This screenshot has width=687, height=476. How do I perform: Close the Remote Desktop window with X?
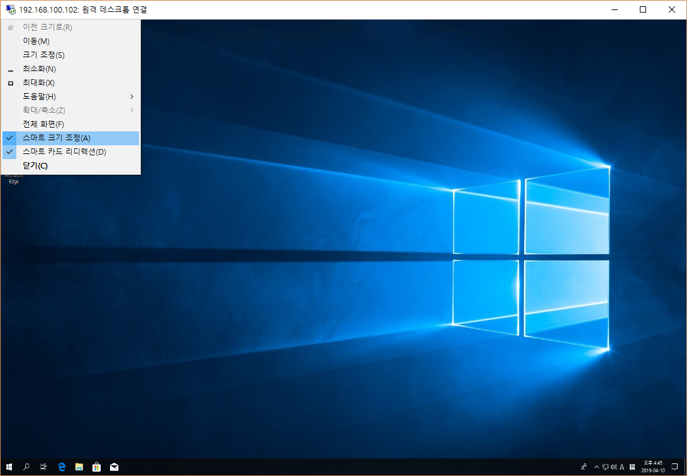672,9
